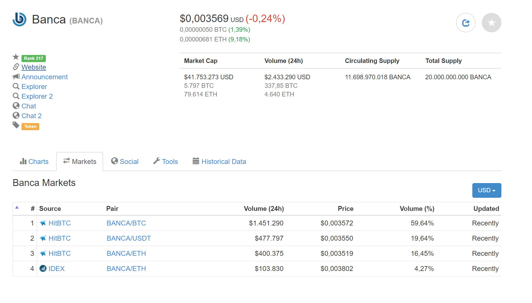Select the 0,00000050 BTC price line

click(x=215, y=30)
